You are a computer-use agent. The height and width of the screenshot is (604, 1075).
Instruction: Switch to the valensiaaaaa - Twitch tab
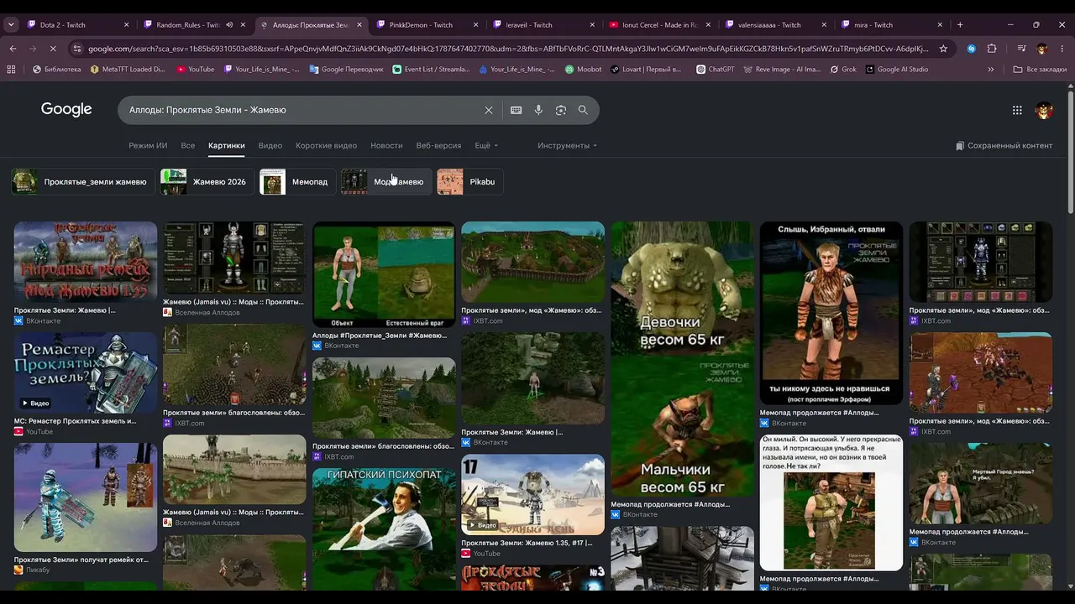click(776, 24)
